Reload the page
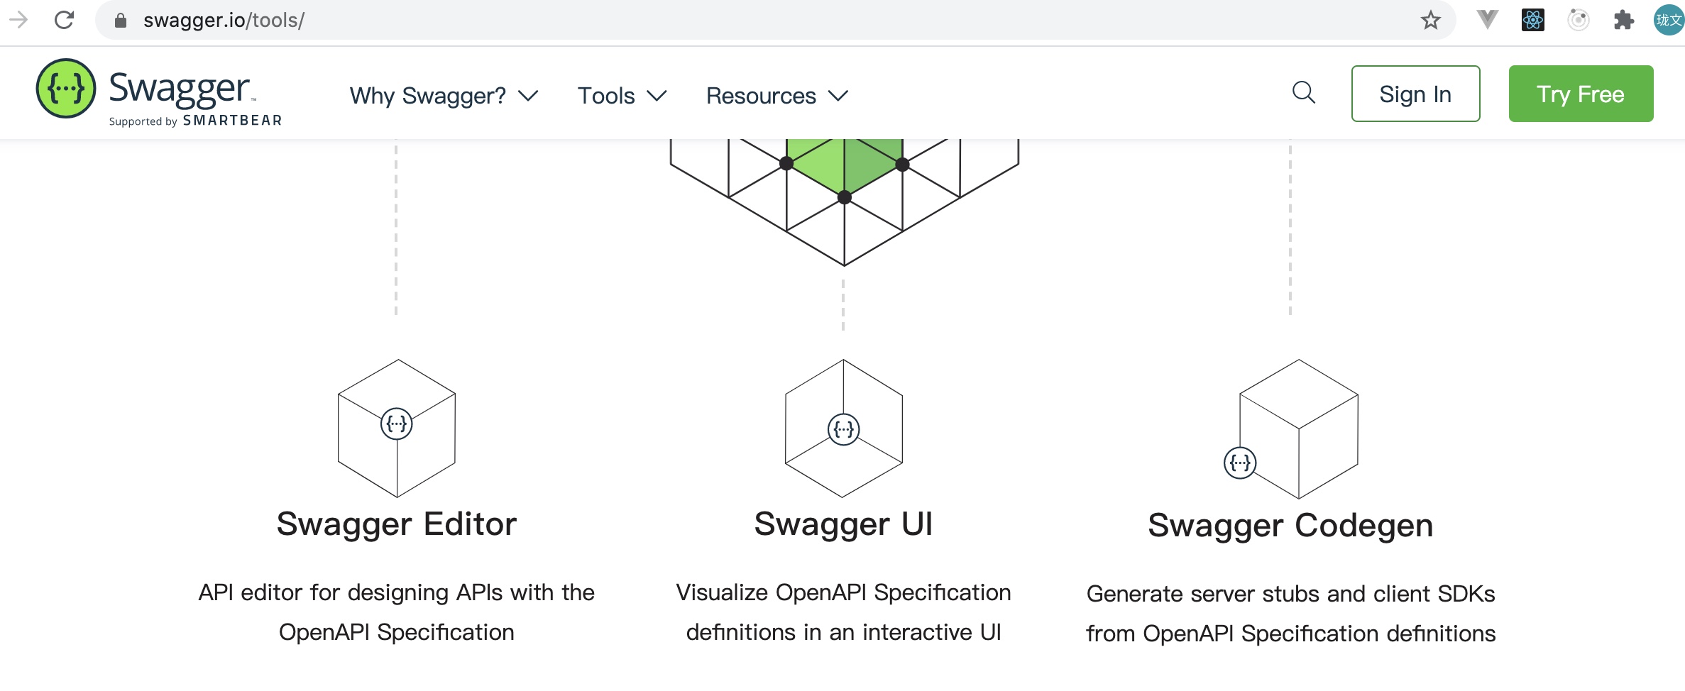This screenshot has height=691, width=1685. 65,20
